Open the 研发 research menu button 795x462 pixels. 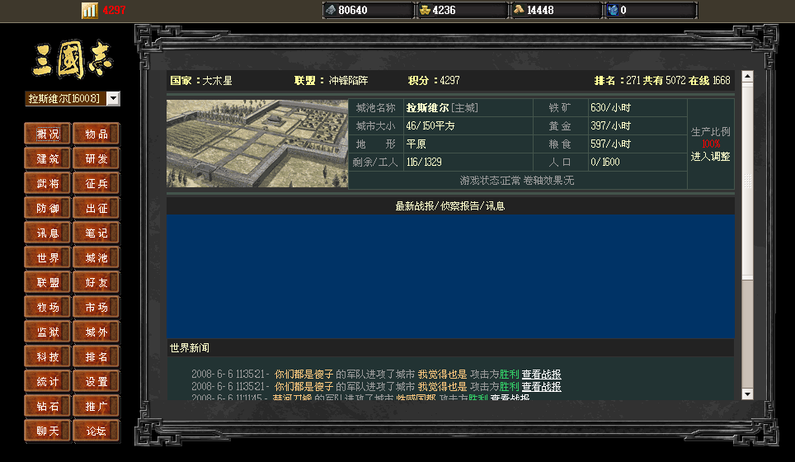[96, 158]
